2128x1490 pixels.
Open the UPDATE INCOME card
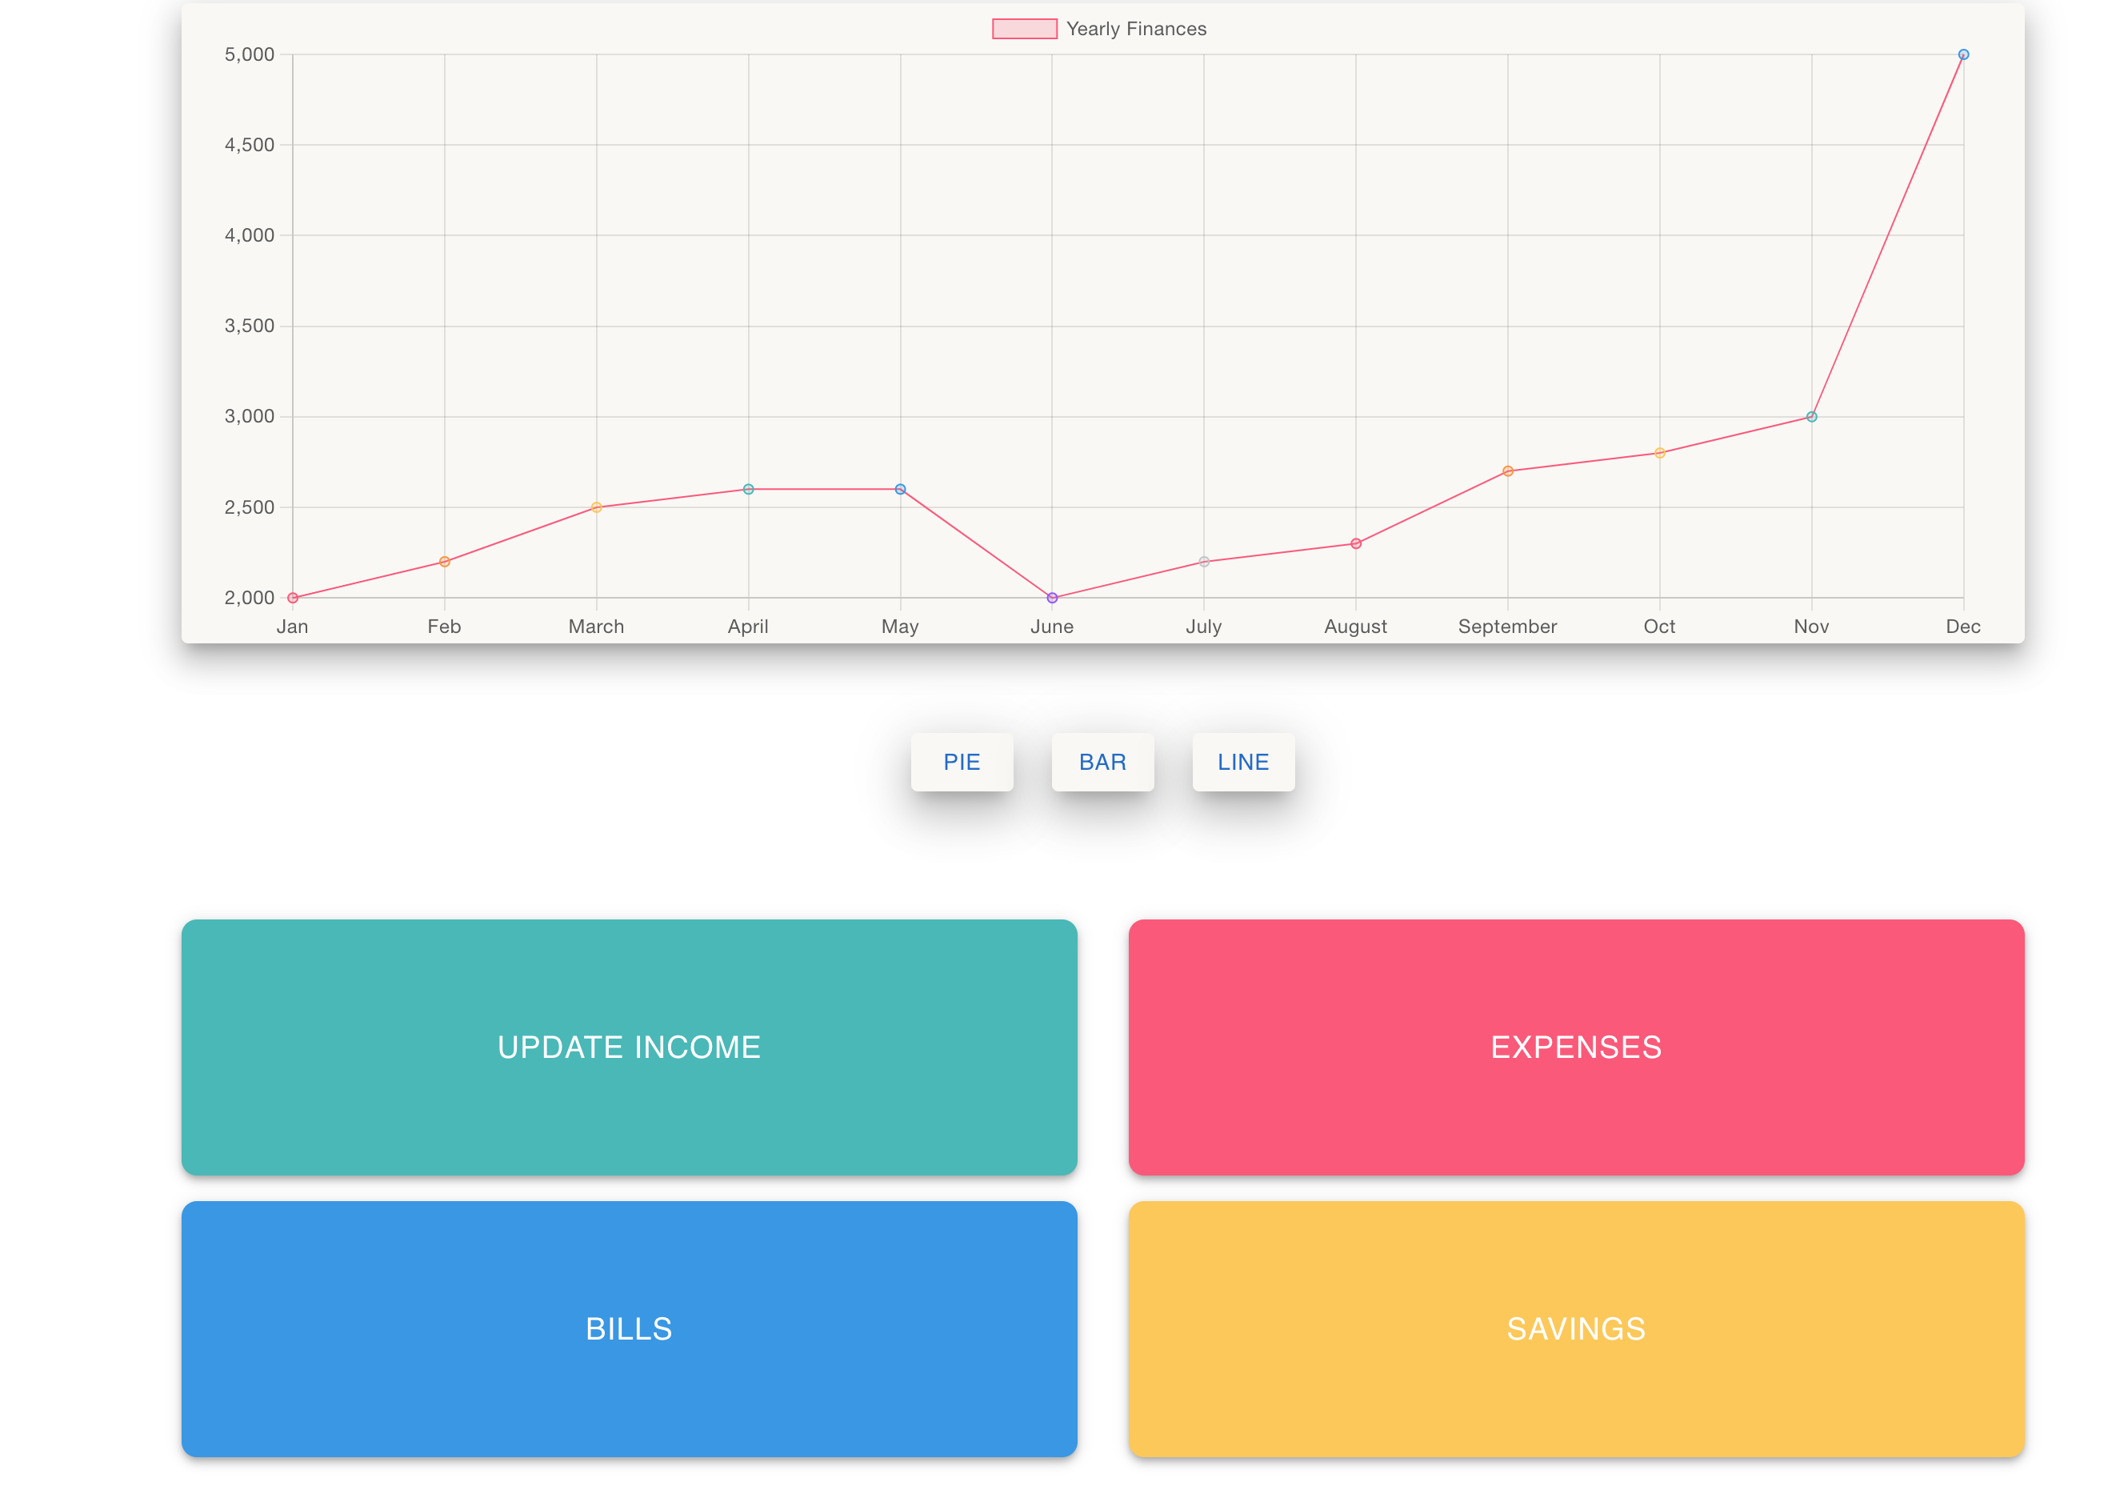click(630, 1047)
